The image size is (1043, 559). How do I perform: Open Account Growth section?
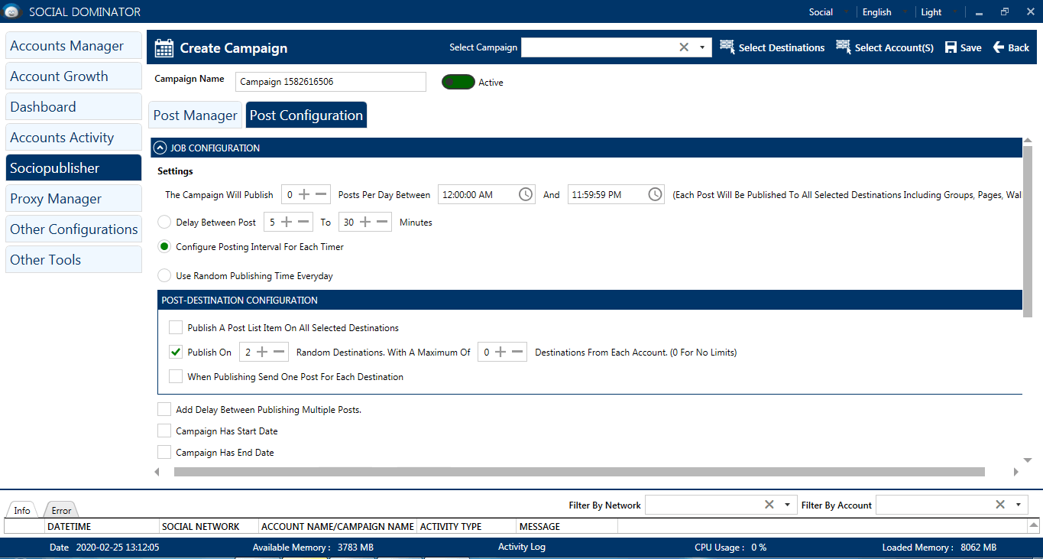[73, 76]
